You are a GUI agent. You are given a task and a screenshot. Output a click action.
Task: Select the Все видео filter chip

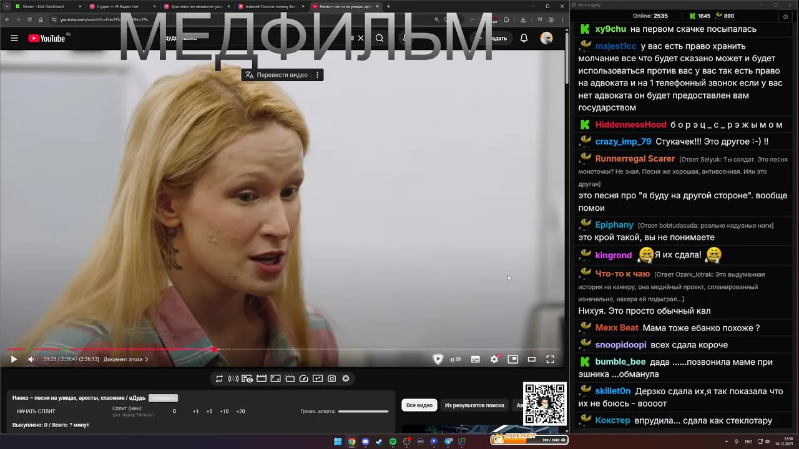point(419,405)
